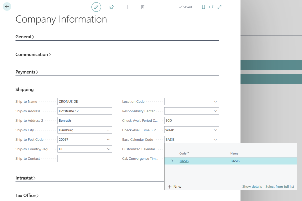Click Select from full list
Screen dimensions: 302x201
[x=279, y=186]
